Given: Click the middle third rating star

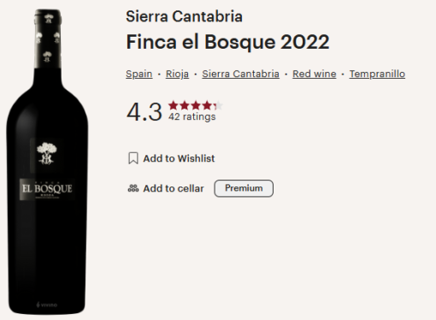Looking at the screenshot, I should (196, 105).
